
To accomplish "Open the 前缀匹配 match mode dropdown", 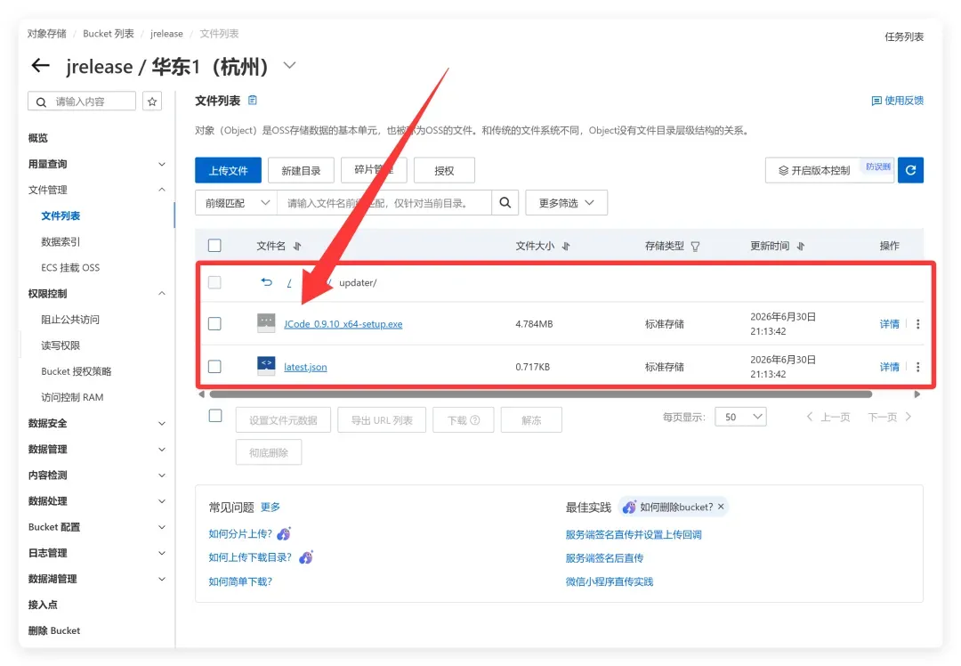I will 237,202.
